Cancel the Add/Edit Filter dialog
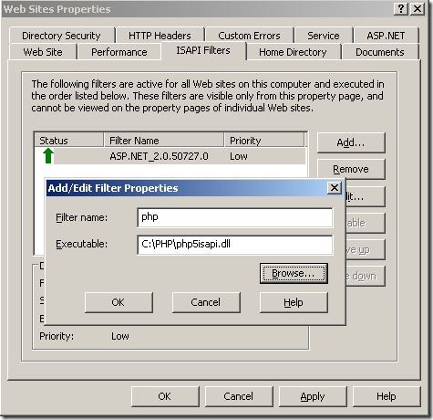Viewport: 433px width, 420px height. click(x=206, y=302)
